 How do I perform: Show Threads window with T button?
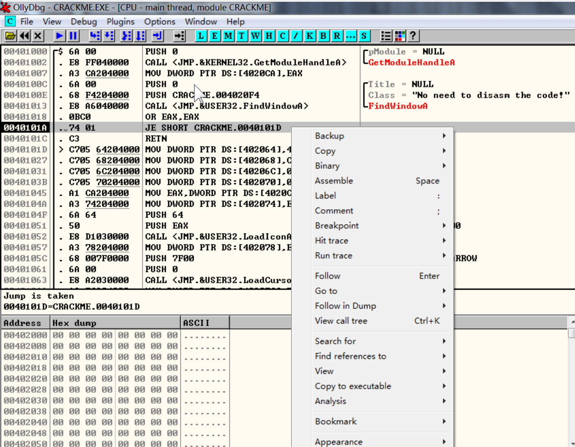242,36
